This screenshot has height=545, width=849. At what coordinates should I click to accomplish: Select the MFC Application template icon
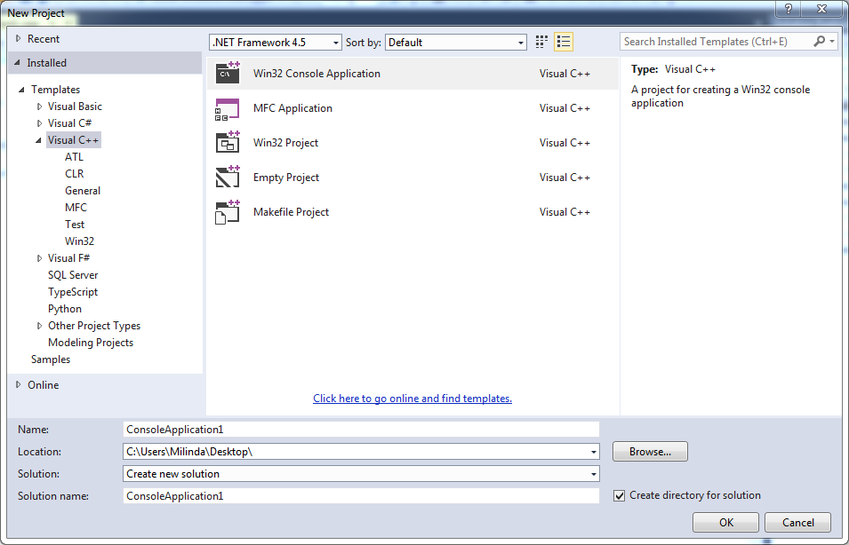coord(228,108)
